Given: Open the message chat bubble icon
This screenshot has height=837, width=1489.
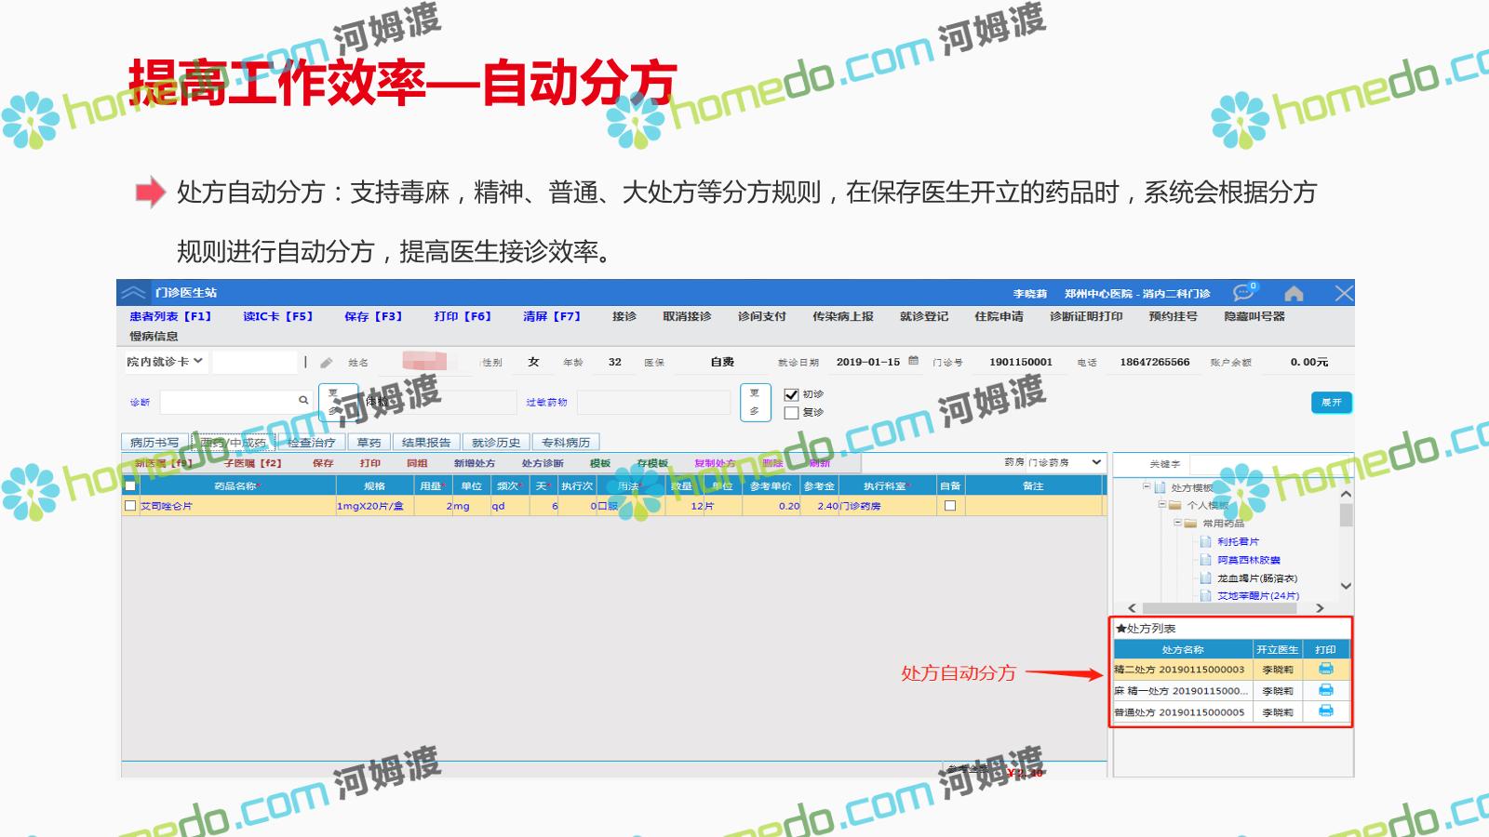Looking at the screenshot, I should coord(1243,293).
